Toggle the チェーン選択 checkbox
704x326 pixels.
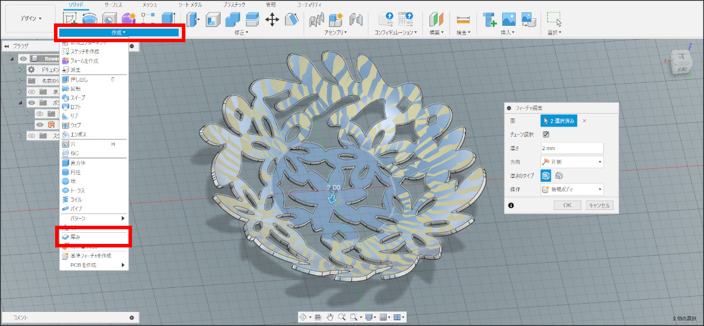click(546, 134)
